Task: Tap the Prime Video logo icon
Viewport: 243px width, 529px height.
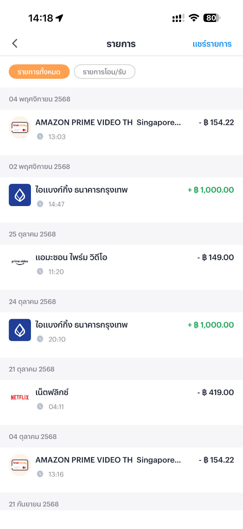Action: click(20, 262)
